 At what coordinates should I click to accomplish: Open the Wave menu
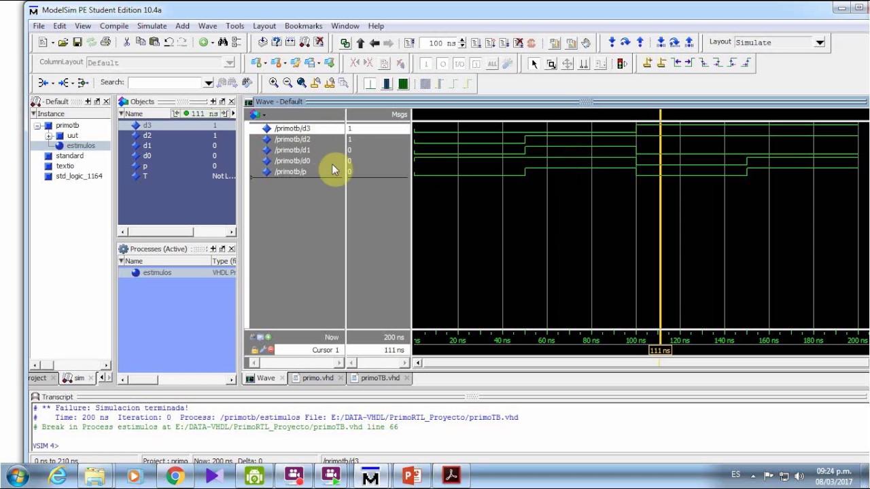[x=207, y=26]
